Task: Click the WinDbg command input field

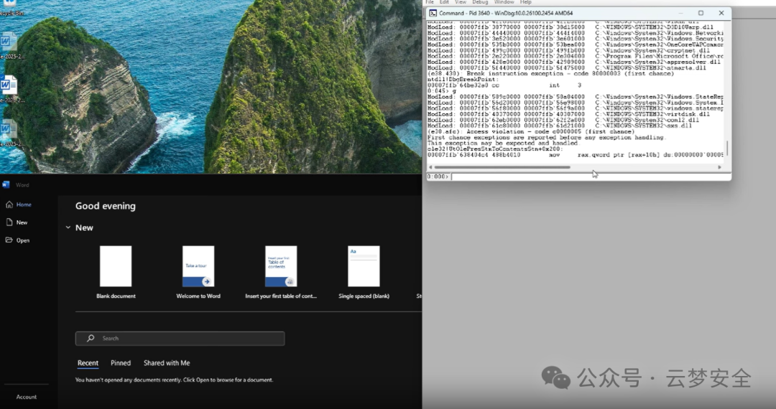Action: point(590,177)
